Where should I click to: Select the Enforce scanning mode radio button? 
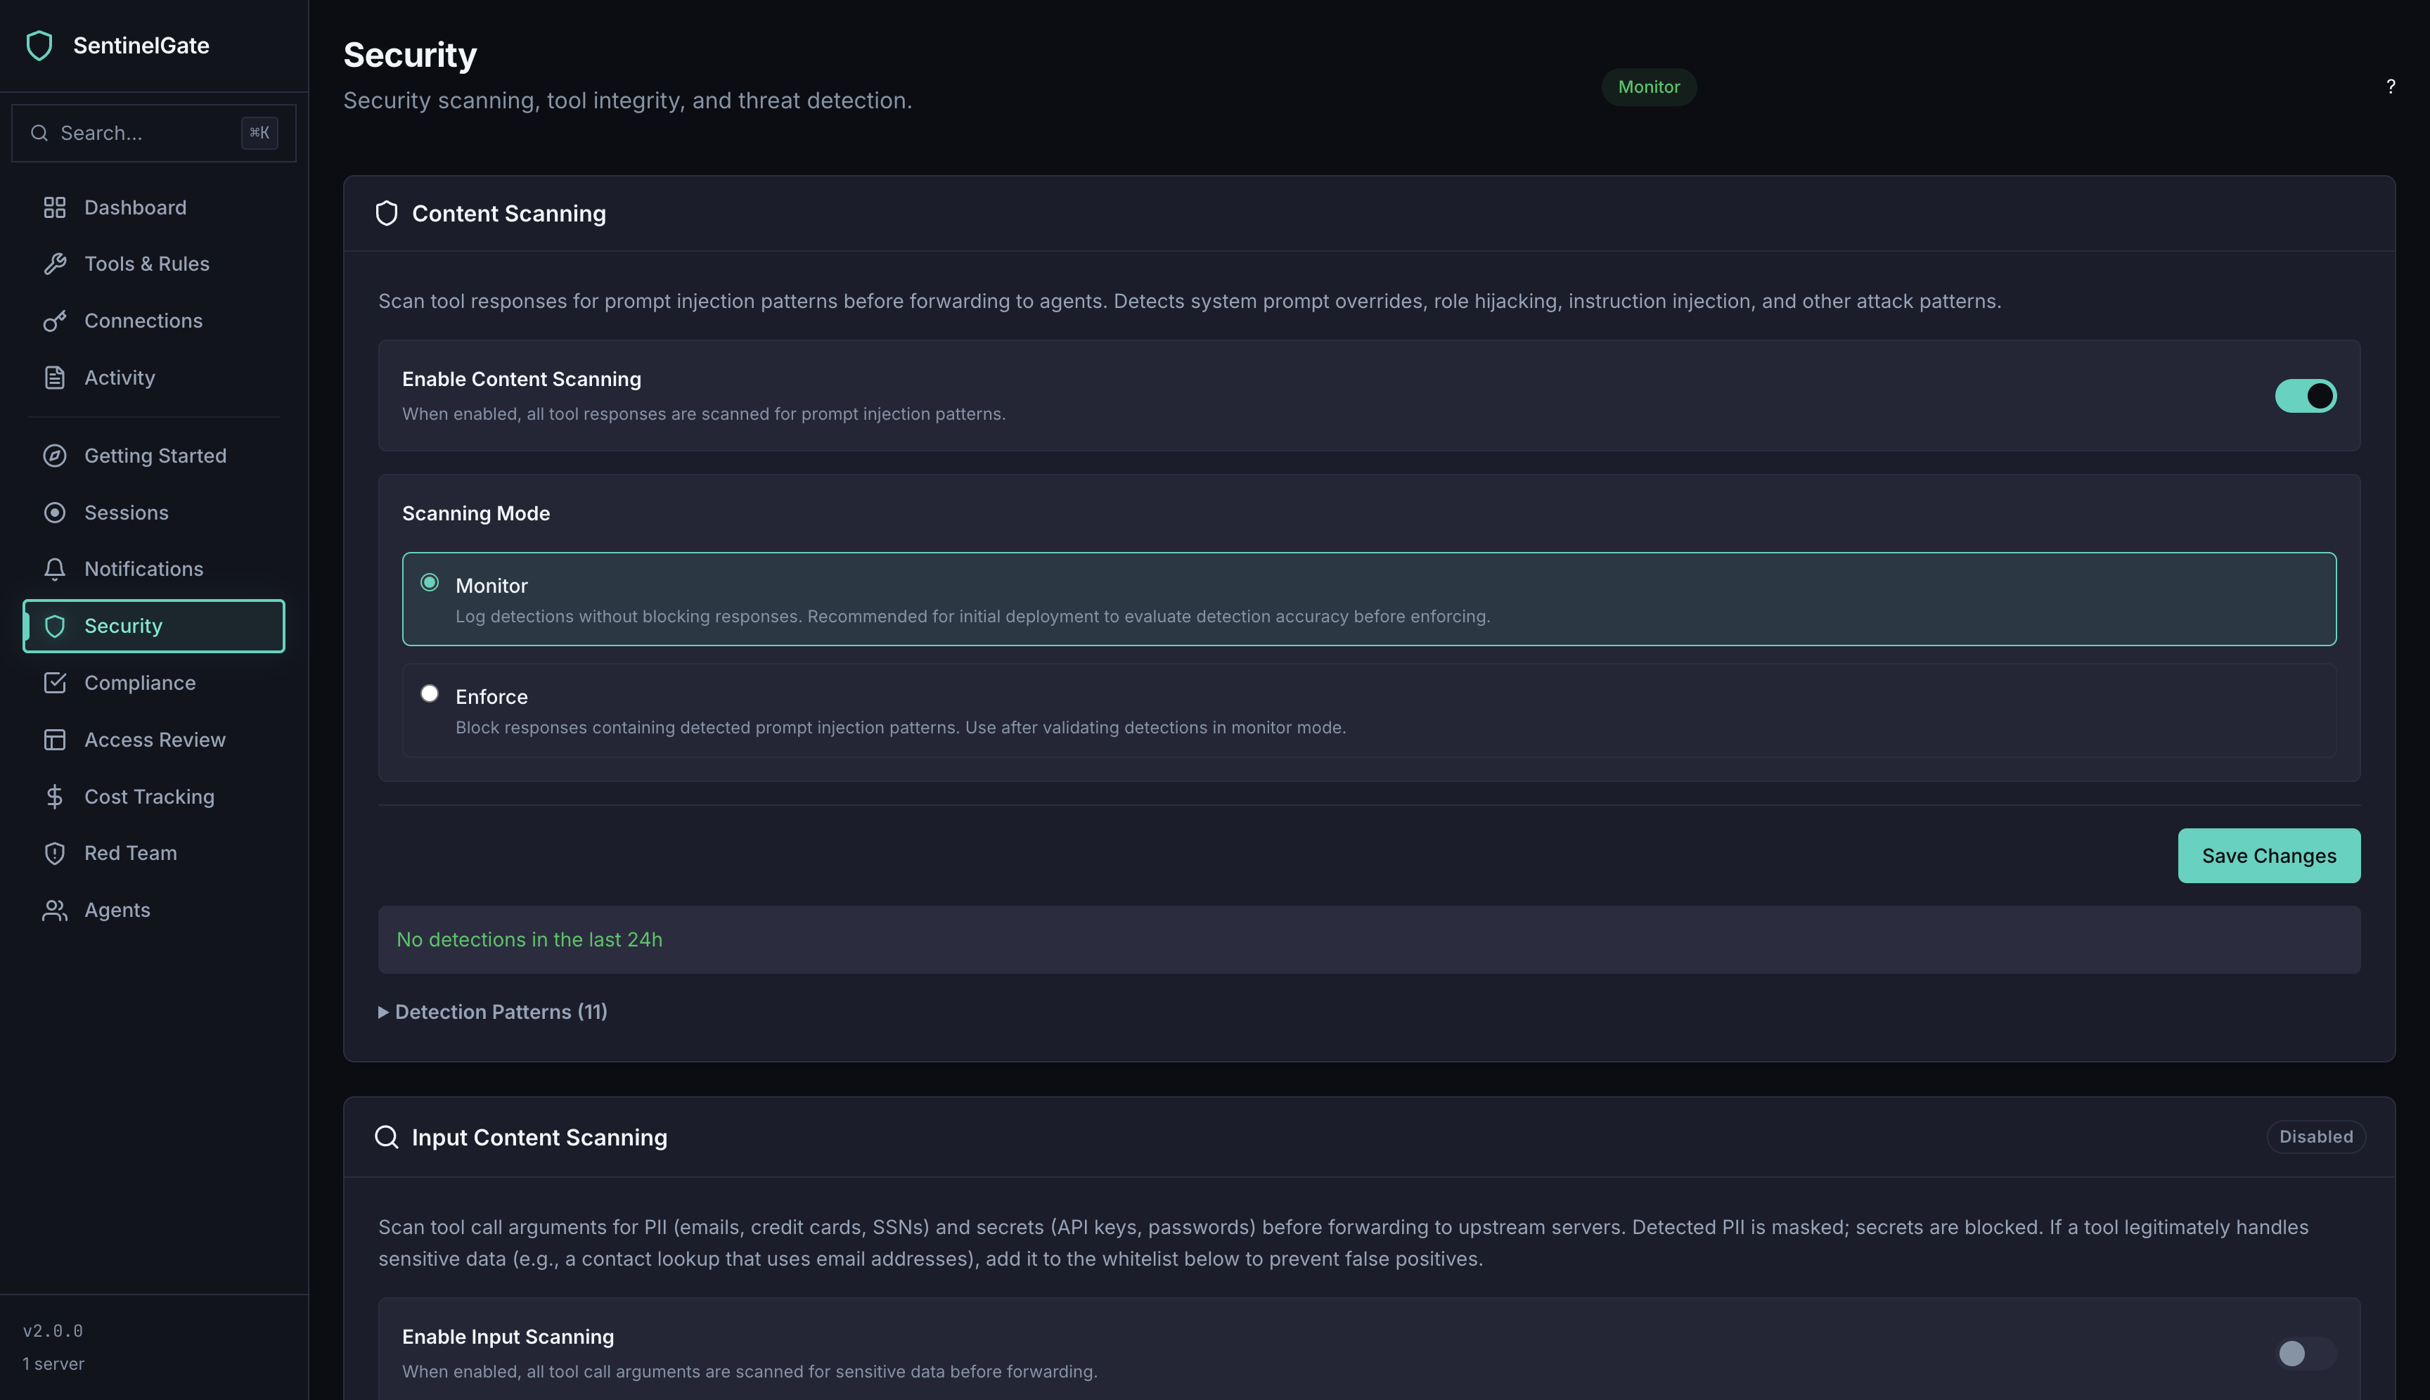pyautogui.click(x=430, y=694)
